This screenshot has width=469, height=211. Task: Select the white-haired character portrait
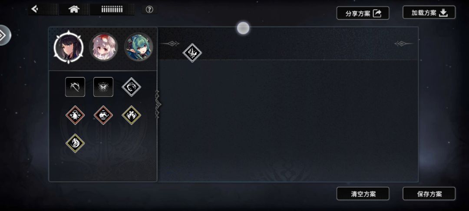103,47
